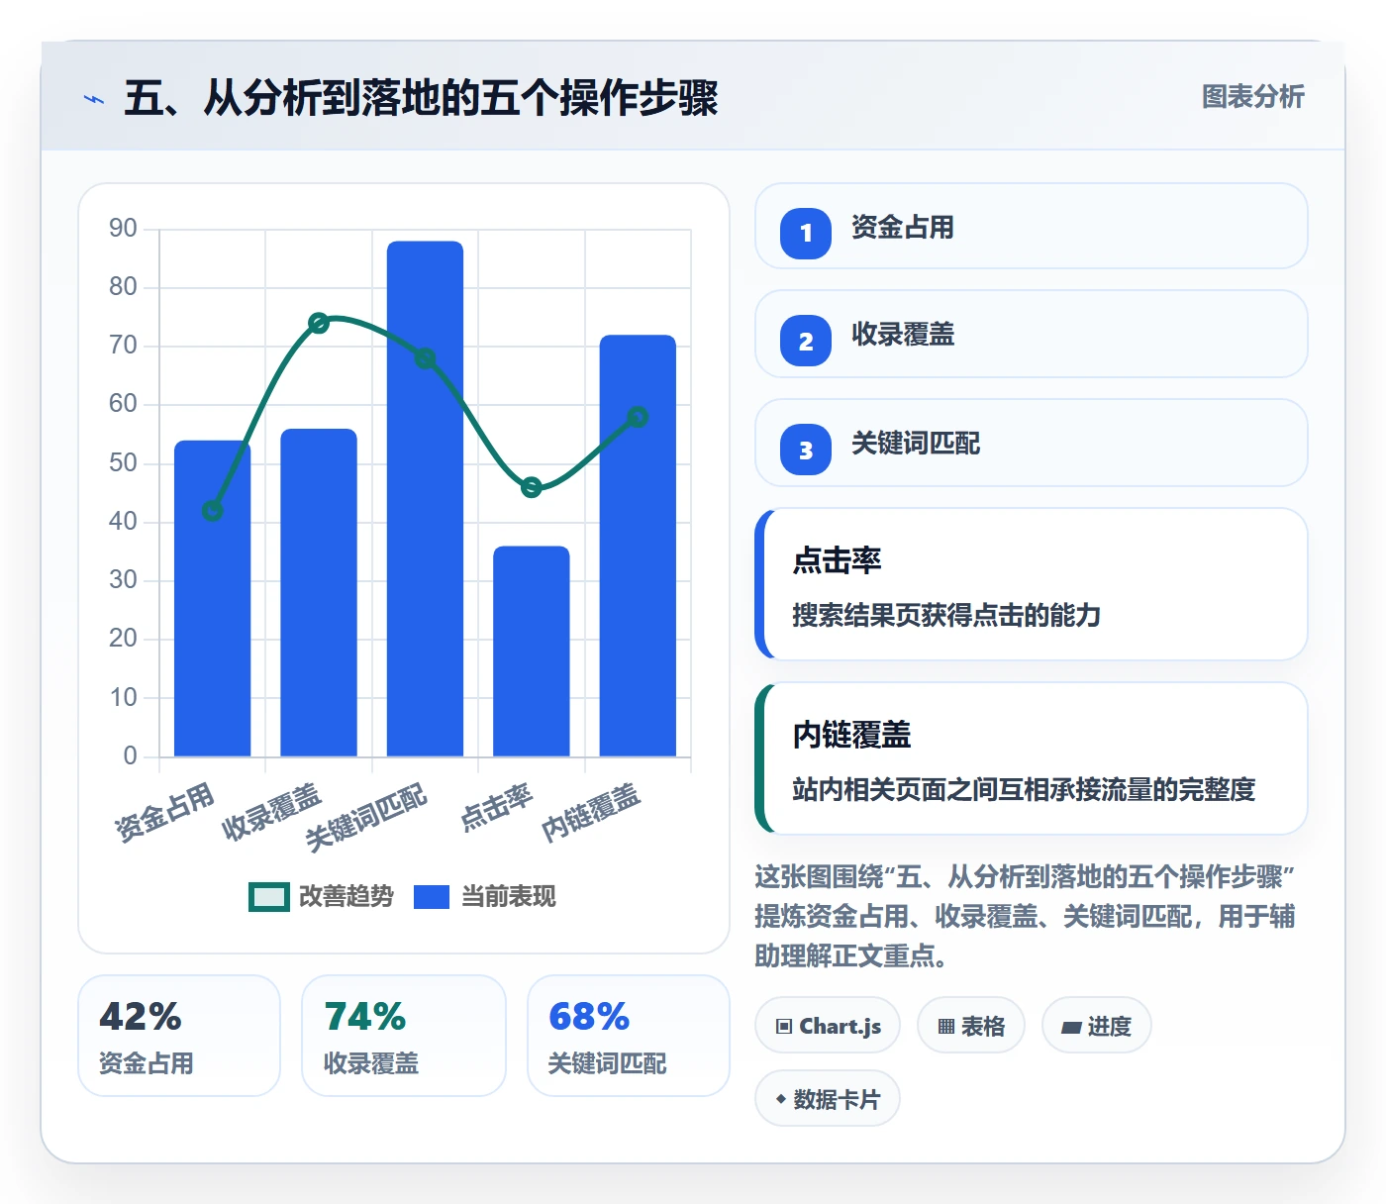Click the 点击率 bar in the chart
Viewport: 1386px width, 1204px height.
[532, 652]
